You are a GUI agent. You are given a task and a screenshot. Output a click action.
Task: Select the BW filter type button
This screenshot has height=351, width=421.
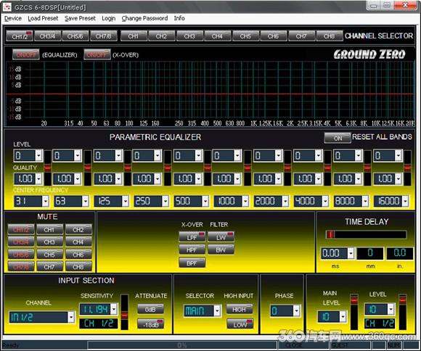coord(221,249)
